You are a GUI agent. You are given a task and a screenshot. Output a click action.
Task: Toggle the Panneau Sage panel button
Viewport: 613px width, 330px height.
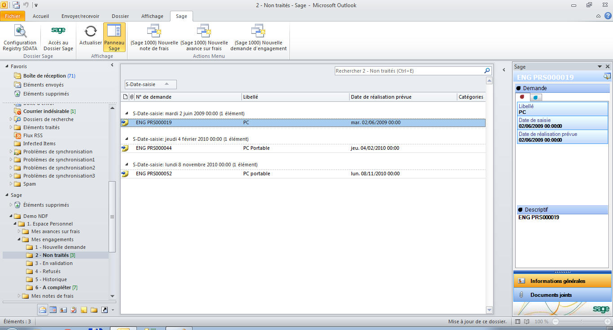(114, 38)
